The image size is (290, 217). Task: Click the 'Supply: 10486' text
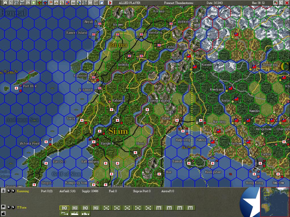click(90, 191)
